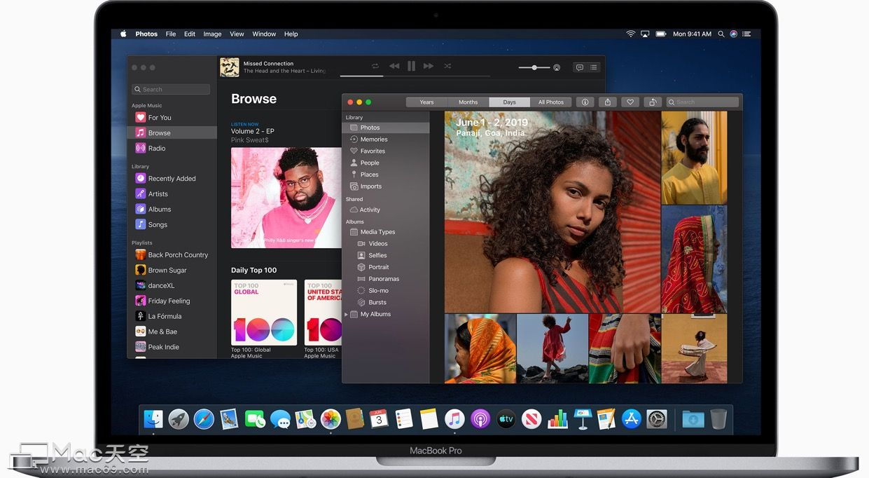
Task: Switch to the Years tab in Photos
Action: tap(426, 102)
